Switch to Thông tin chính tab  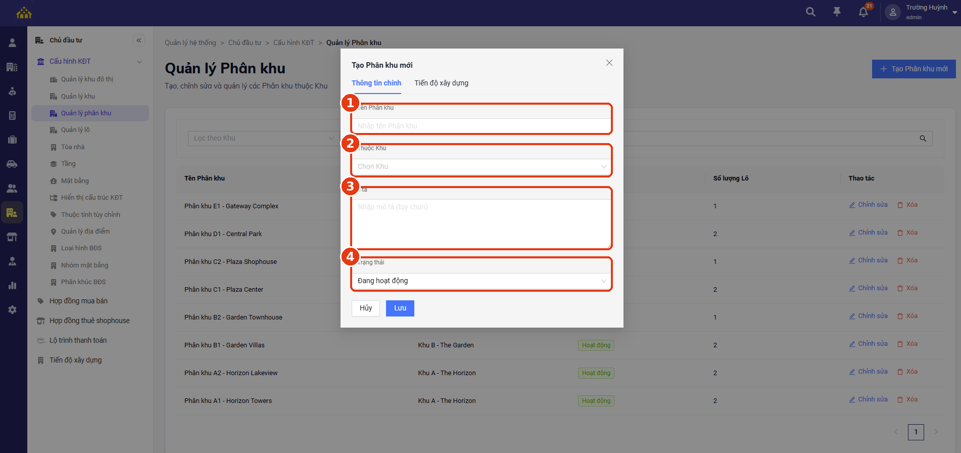[x=376, y=83]
